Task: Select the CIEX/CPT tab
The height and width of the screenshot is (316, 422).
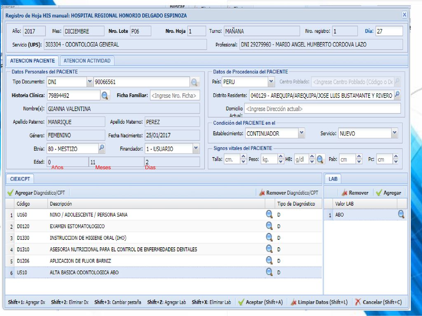Action: point(20,179)
